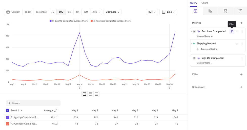The height and width of the screenshot is (130, 247).
Task: Remove the Purchase Completed metric
Action: [x=237, y=31]
